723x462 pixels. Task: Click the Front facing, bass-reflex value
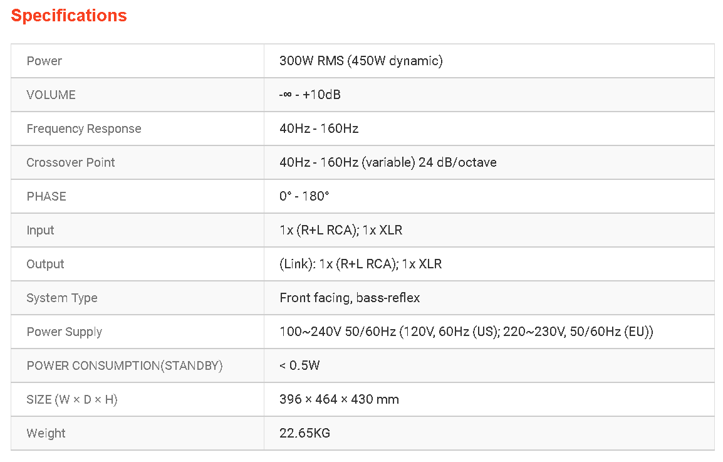350,298
